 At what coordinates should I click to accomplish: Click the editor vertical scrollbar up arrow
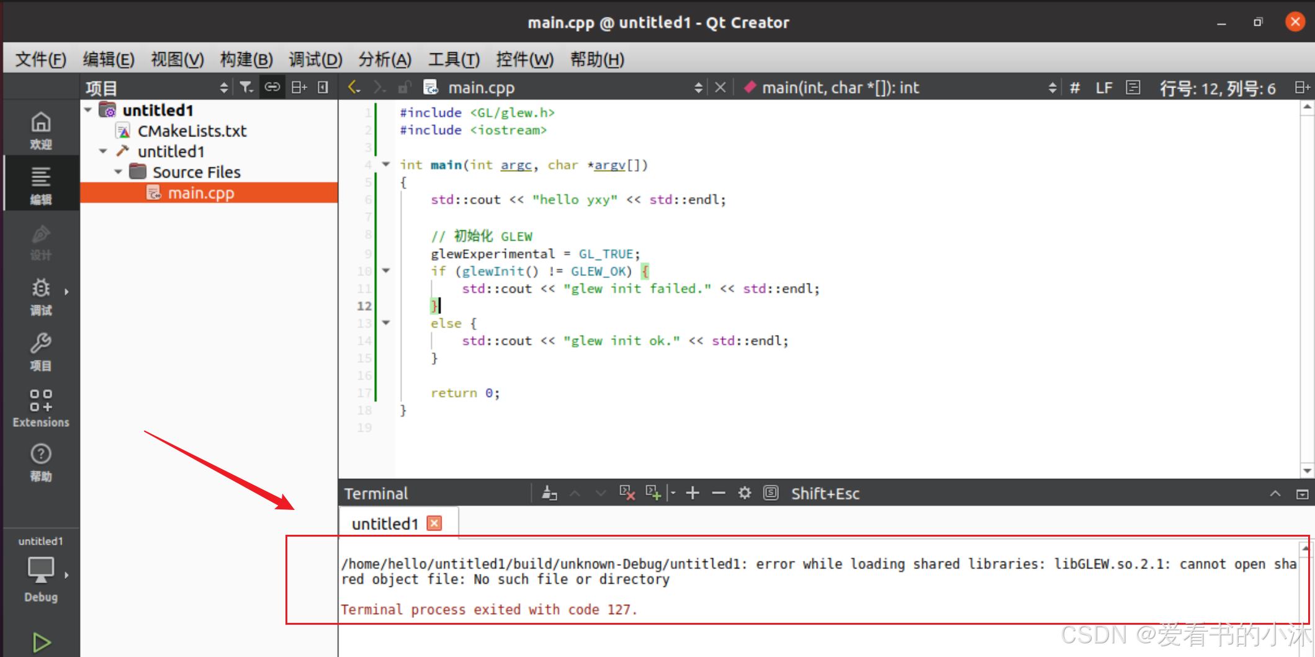point(1307,107)
